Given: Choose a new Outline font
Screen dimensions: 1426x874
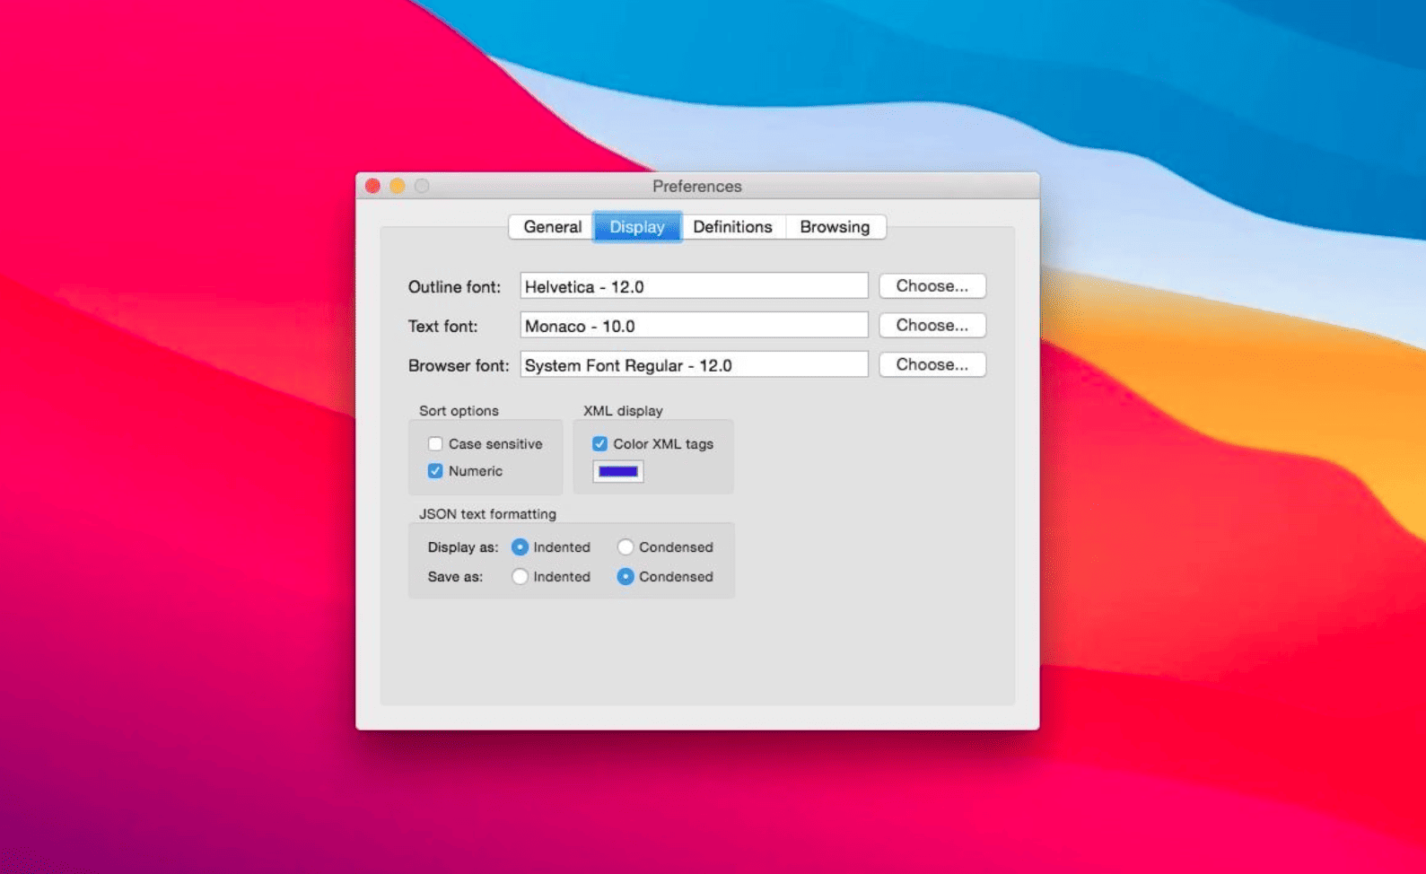Looking at the screenshot, I should (932, 286).
